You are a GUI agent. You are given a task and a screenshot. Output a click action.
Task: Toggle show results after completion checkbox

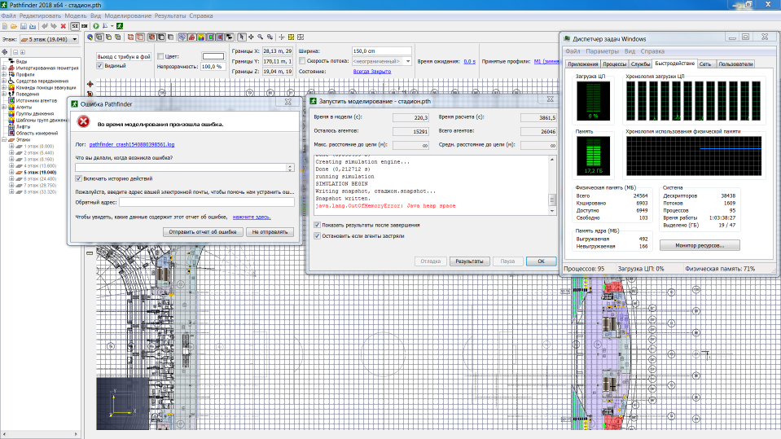[x=318, y=224]
